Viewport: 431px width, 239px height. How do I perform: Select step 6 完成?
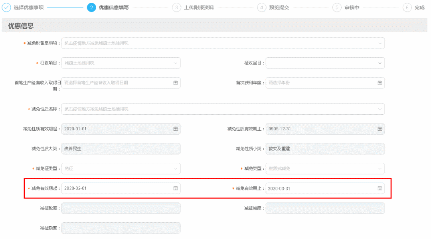407,8
